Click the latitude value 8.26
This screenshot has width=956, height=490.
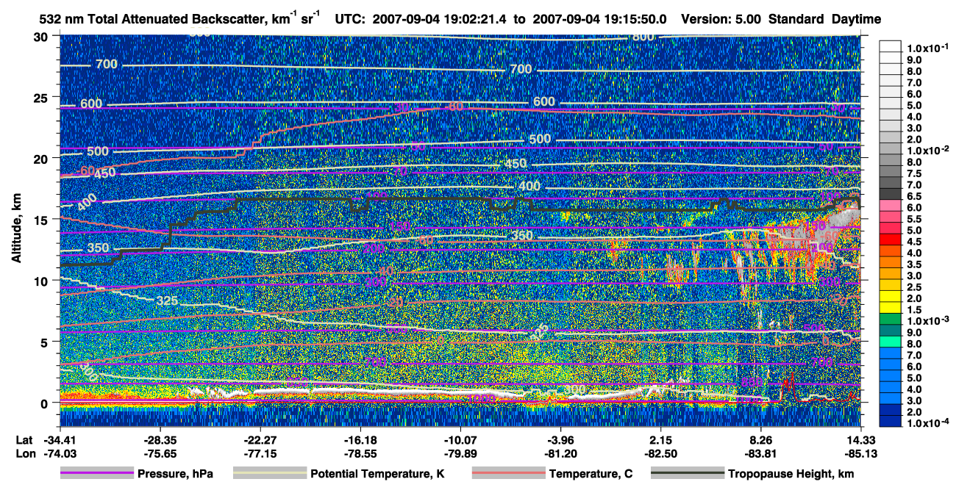click(761, 439)
